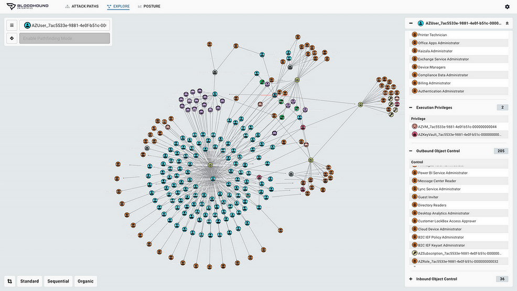Switch to the Attack Paths tab

(82, 7)
